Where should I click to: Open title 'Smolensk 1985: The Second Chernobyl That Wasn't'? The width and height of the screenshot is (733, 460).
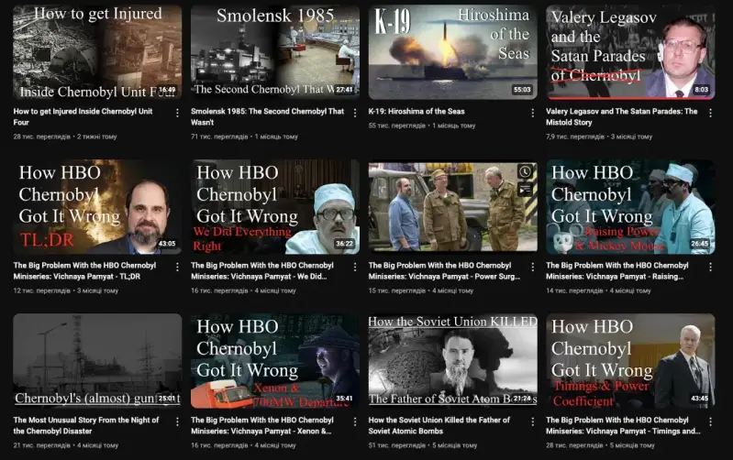(x=267, y=116)
